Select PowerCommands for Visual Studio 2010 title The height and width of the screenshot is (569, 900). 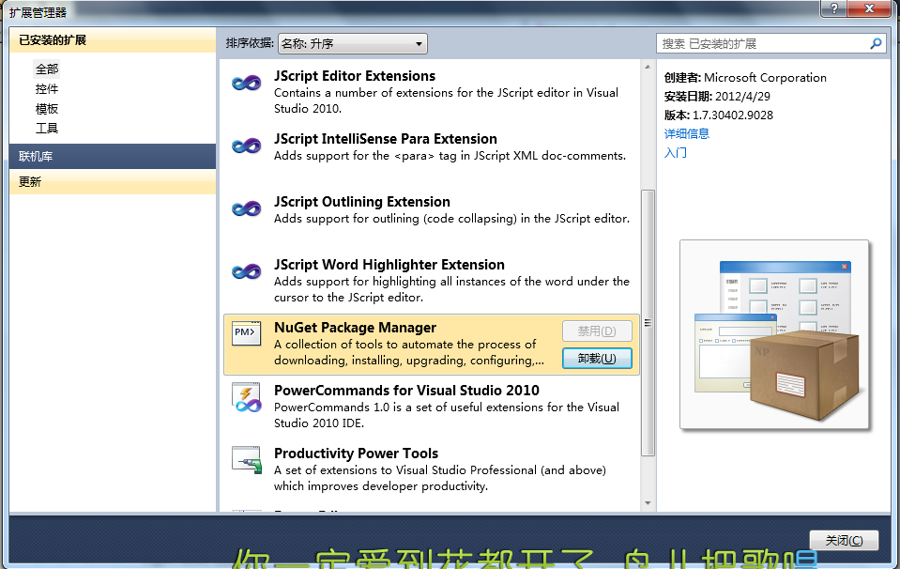406,391
